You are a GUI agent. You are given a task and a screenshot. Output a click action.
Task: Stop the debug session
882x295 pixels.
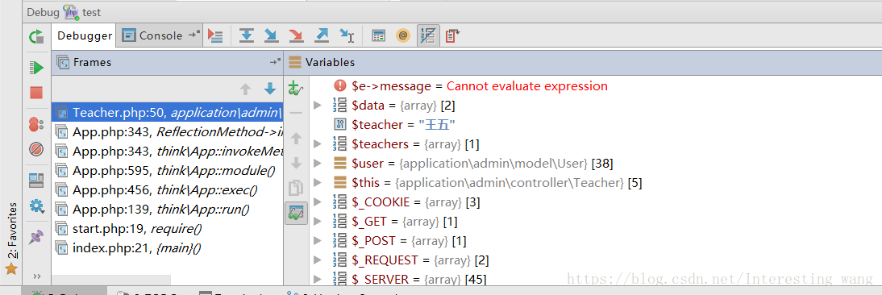[36, 93]
